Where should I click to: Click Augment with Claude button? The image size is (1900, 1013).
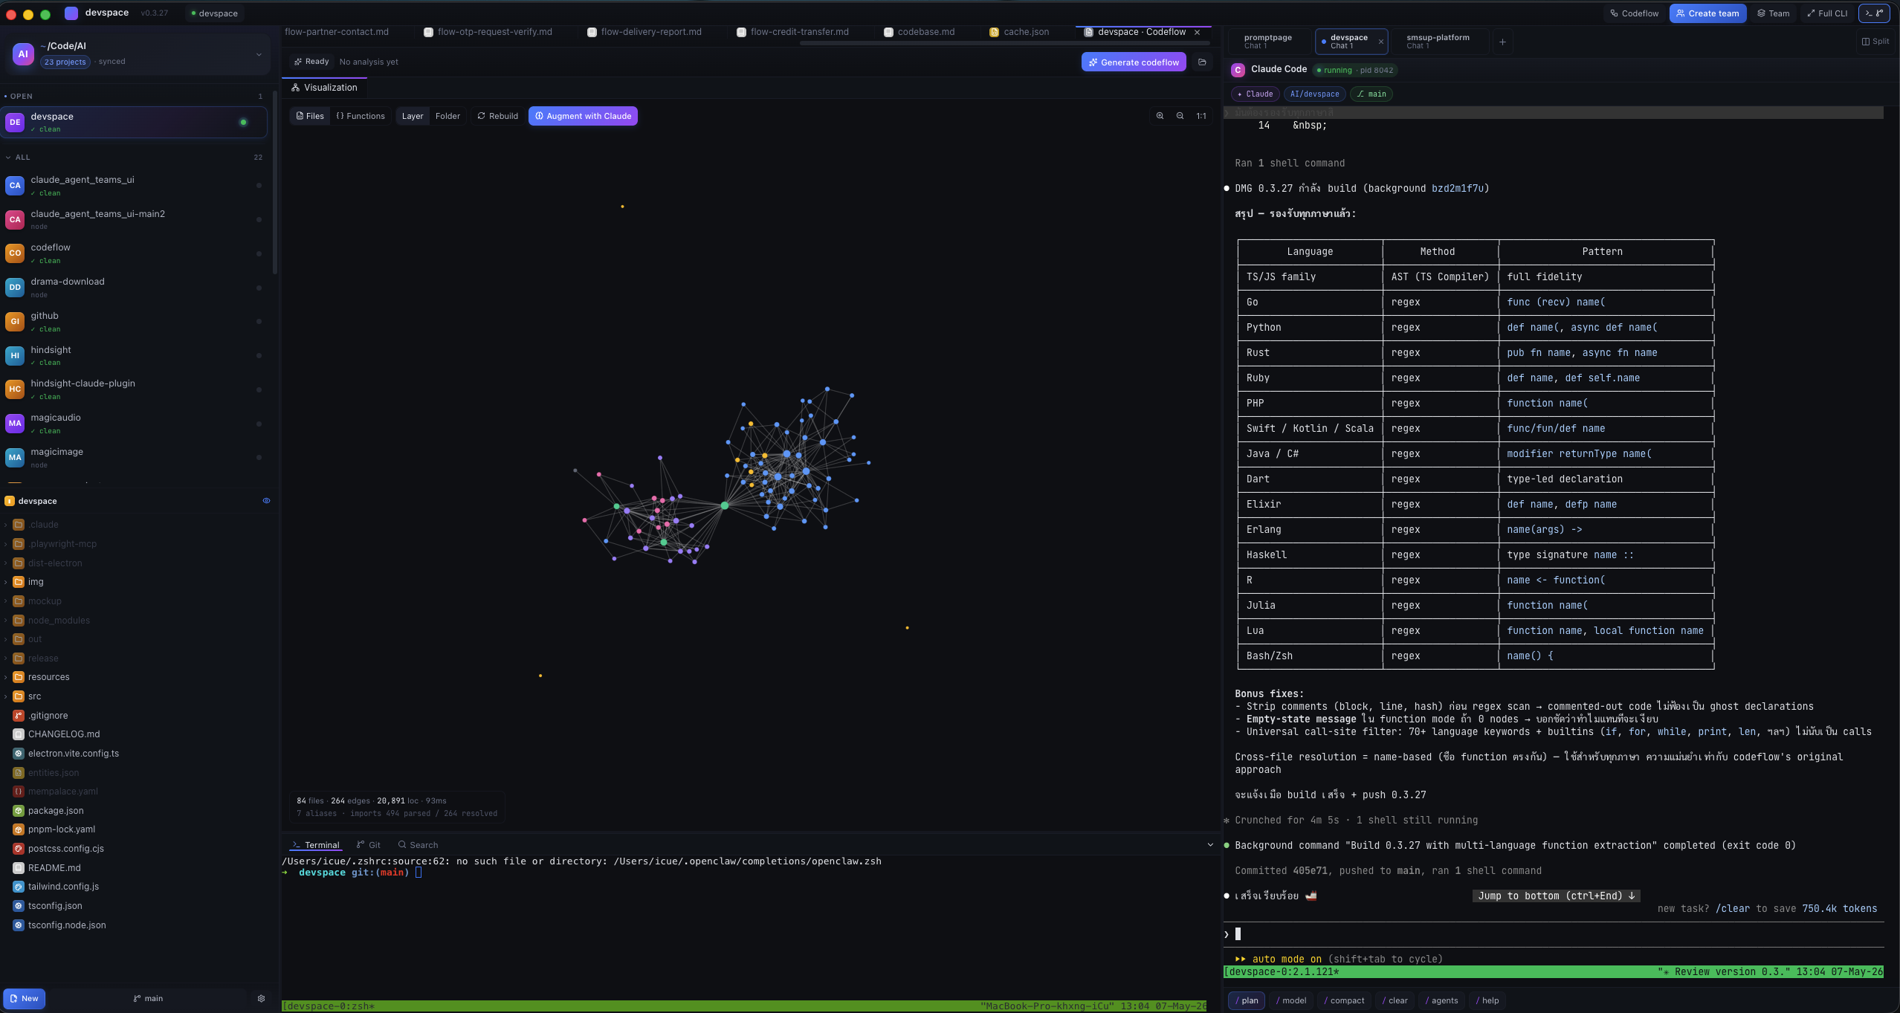(x=583, y=116)
